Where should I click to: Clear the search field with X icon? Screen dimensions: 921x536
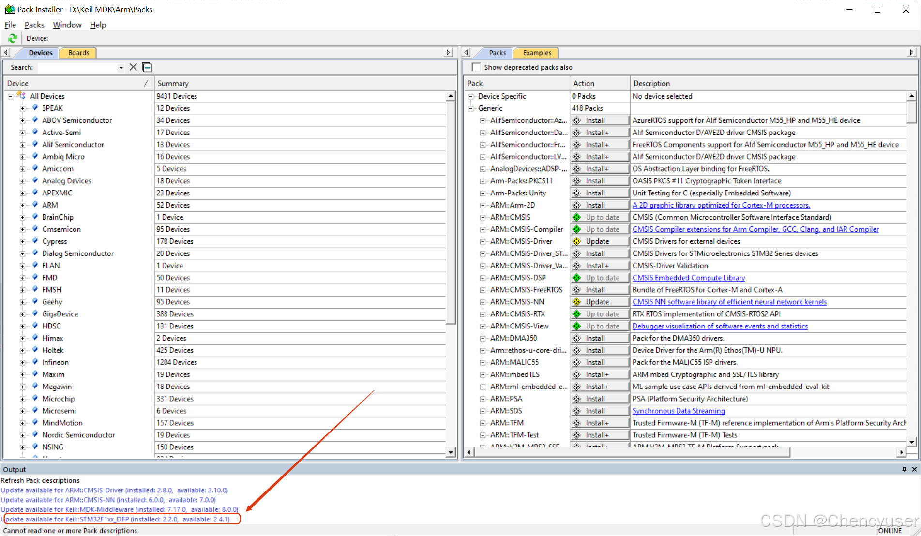point(133,67)
